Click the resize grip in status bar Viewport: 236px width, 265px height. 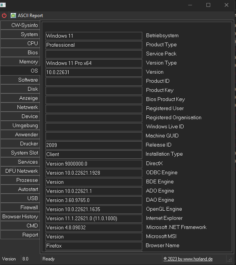(x=230, y=259)
